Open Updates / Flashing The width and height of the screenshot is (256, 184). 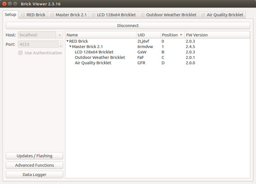coord(34,156)
